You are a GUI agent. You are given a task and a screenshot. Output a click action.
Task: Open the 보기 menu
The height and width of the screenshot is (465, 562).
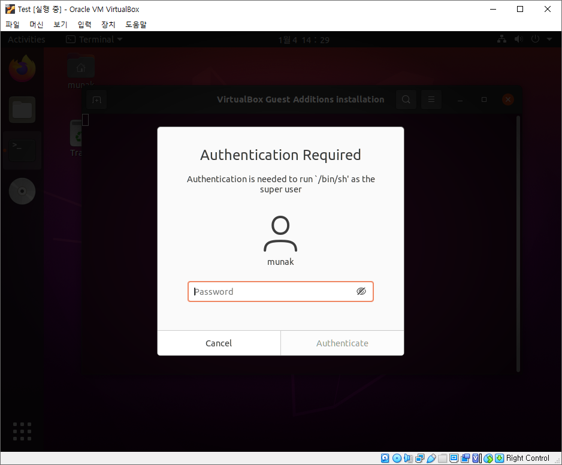(61, 25)
